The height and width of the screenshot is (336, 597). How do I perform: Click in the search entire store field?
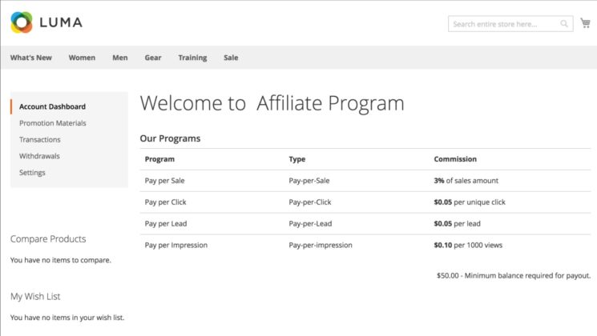coord(505,24)
